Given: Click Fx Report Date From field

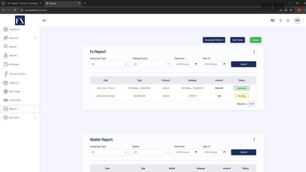Looking at the screenshot, I should 187,64.
